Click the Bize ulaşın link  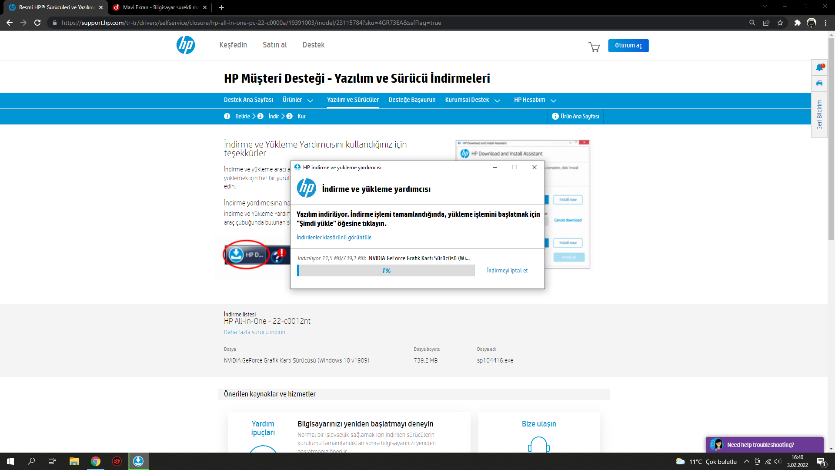click(539, 424)
